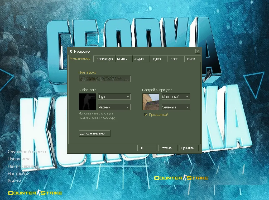Click the Дополнительно... button
Screen dimensions: 269x200
[94, 133]
